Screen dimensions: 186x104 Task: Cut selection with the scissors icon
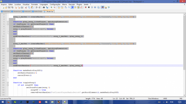pyautogui.click(x=26, y=8)
